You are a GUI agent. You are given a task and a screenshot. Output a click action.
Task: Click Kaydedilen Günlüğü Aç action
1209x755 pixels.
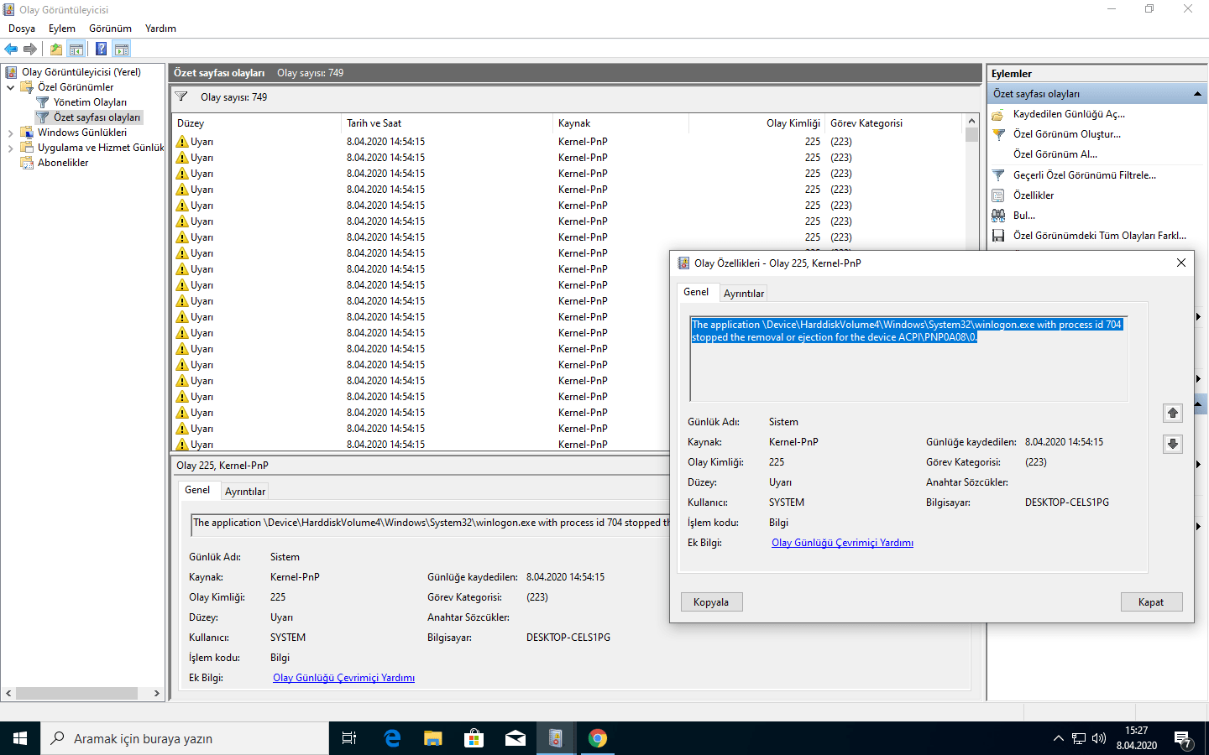coord(1069,114)
